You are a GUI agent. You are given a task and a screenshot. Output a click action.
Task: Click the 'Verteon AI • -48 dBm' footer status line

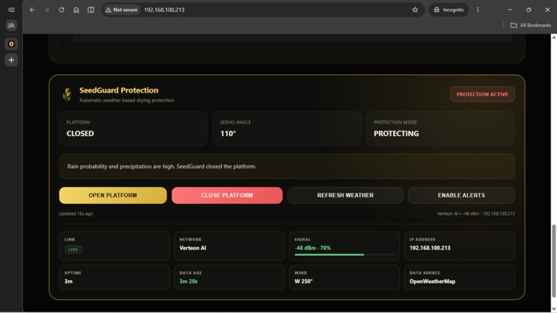click(x=475, y=214)
